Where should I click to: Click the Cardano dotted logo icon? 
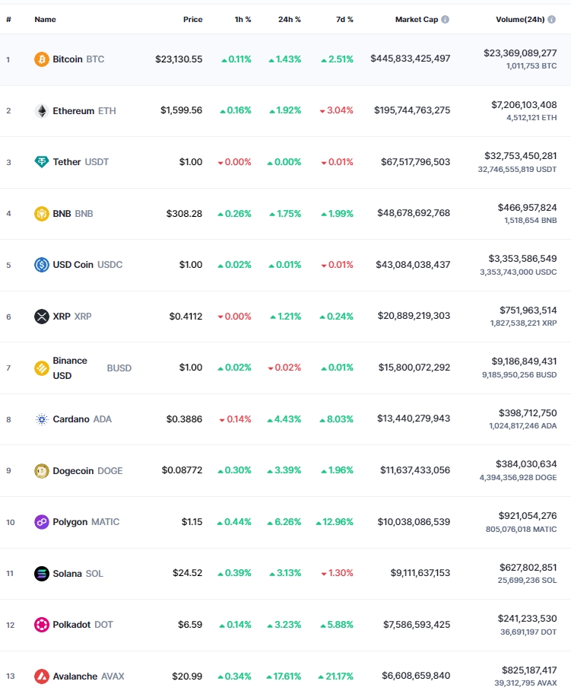42,419
